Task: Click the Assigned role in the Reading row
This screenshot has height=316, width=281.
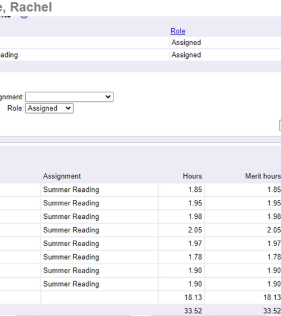Action: (186, 55)
